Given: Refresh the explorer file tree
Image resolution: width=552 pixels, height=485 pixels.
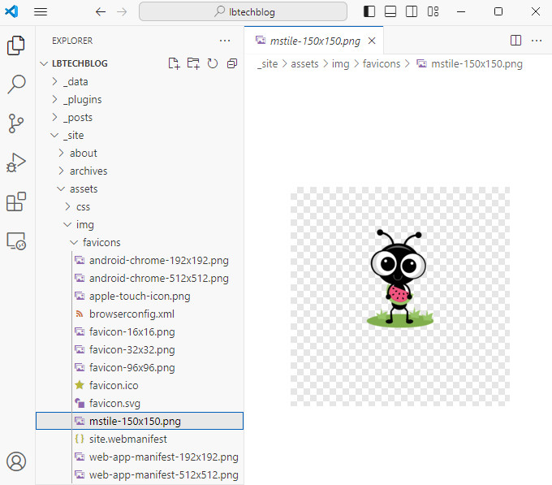Looking at the screenshot, I should pos(213,63).
